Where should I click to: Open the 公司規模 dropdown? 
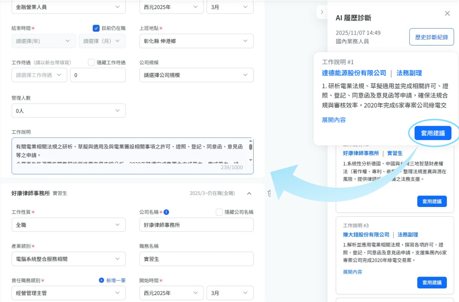[x=196, y=75]
